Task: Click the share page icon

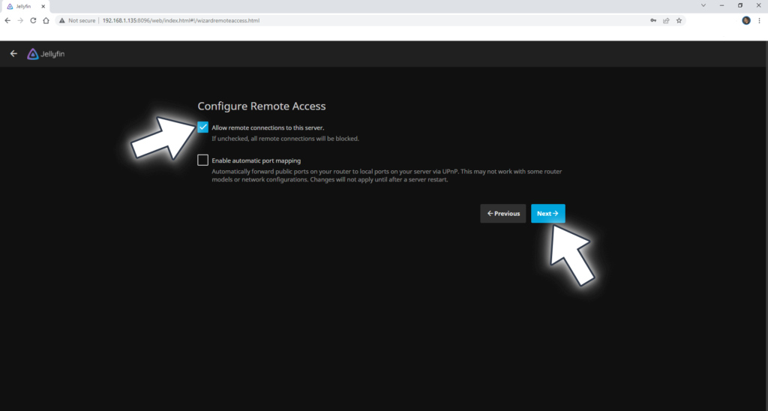Action: (x=666, y=20)
